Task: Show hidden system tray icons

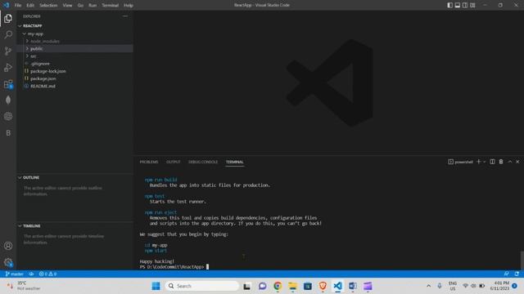Action: coord(428,286)
